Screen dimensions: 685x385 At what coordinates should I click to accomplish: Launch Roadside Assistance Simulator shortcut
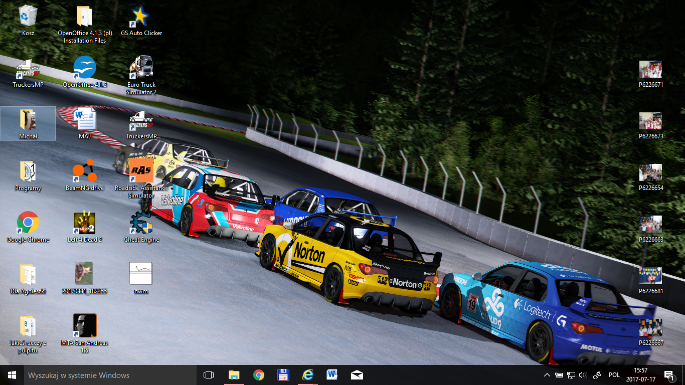tap(141, 179)
